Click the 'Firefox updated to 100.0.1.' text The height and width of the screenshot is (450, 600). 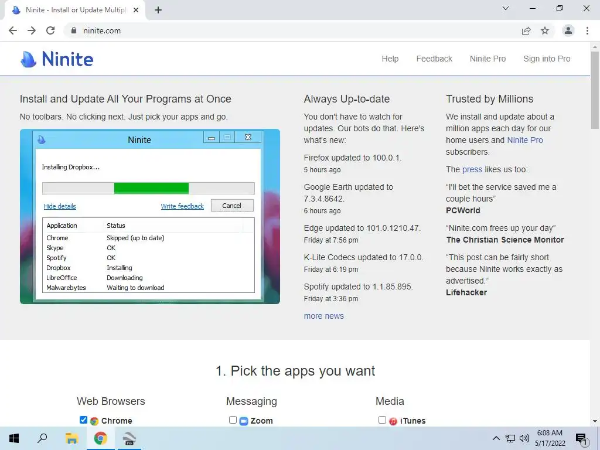tap(352, 158)
